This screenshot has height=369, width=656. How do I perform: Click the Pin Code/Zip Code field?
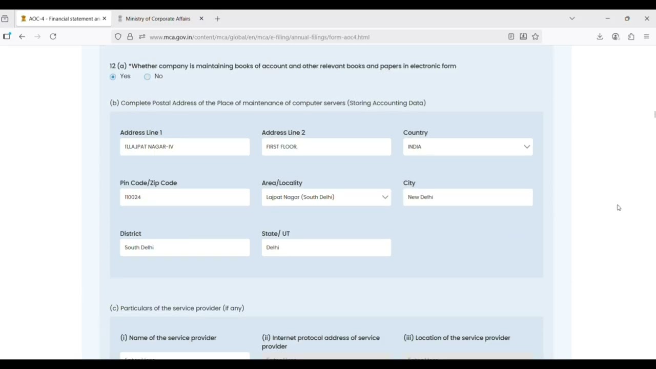coord(184,197)
